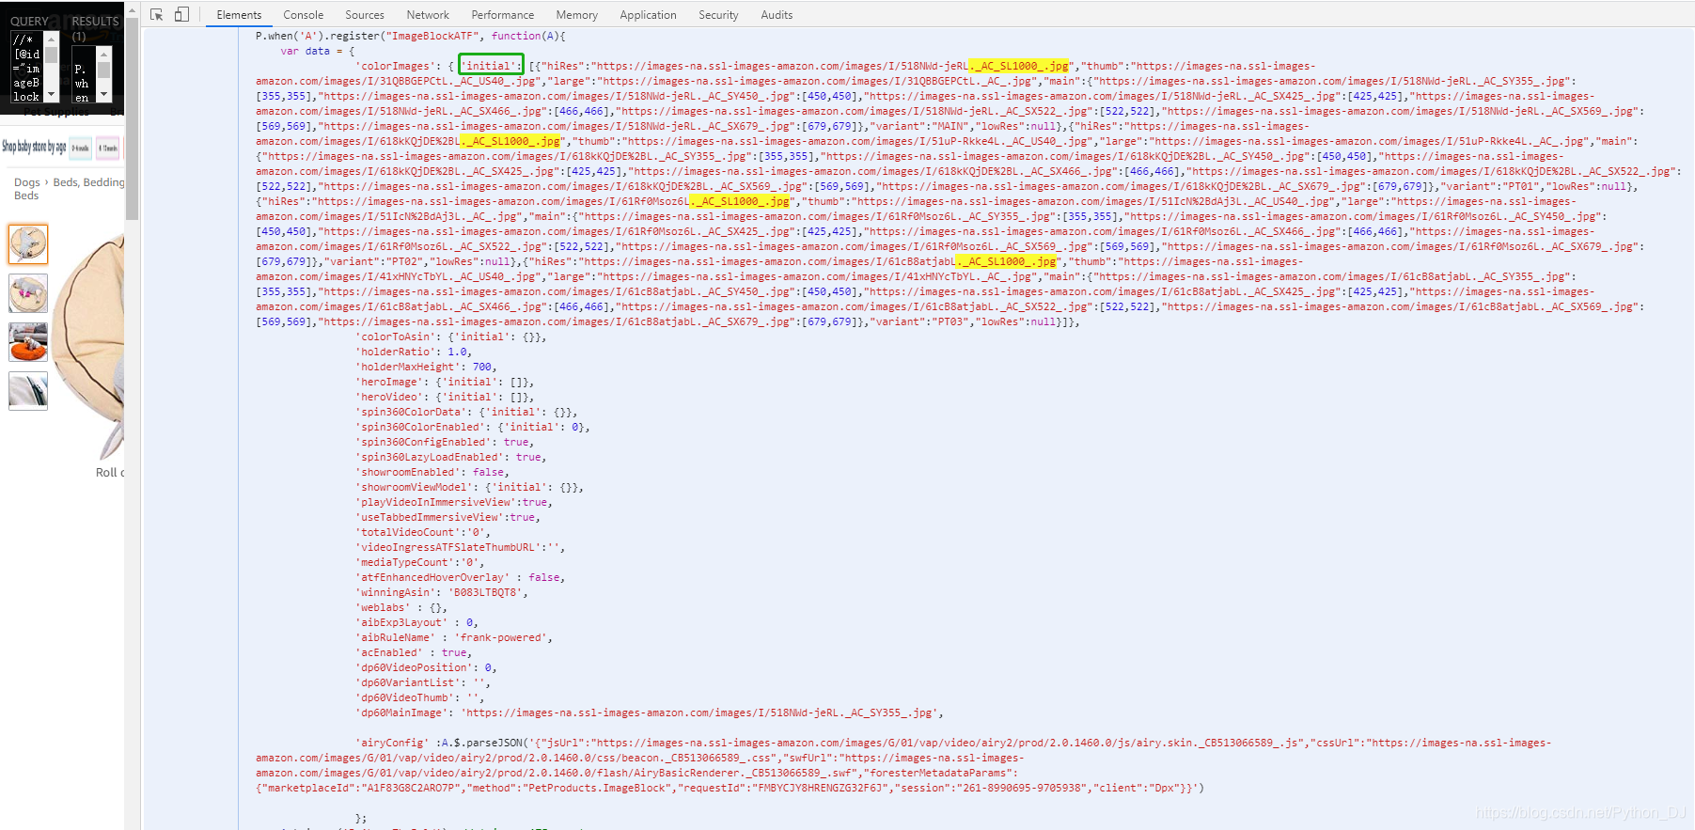The width and height of the screenshot is (1695, 830).
Task: Switch to the Security tab
Action: point(718,15)
